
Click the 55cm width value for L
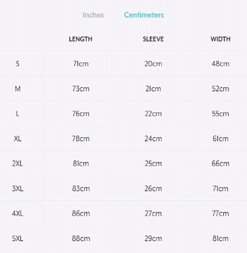point(220,114)
